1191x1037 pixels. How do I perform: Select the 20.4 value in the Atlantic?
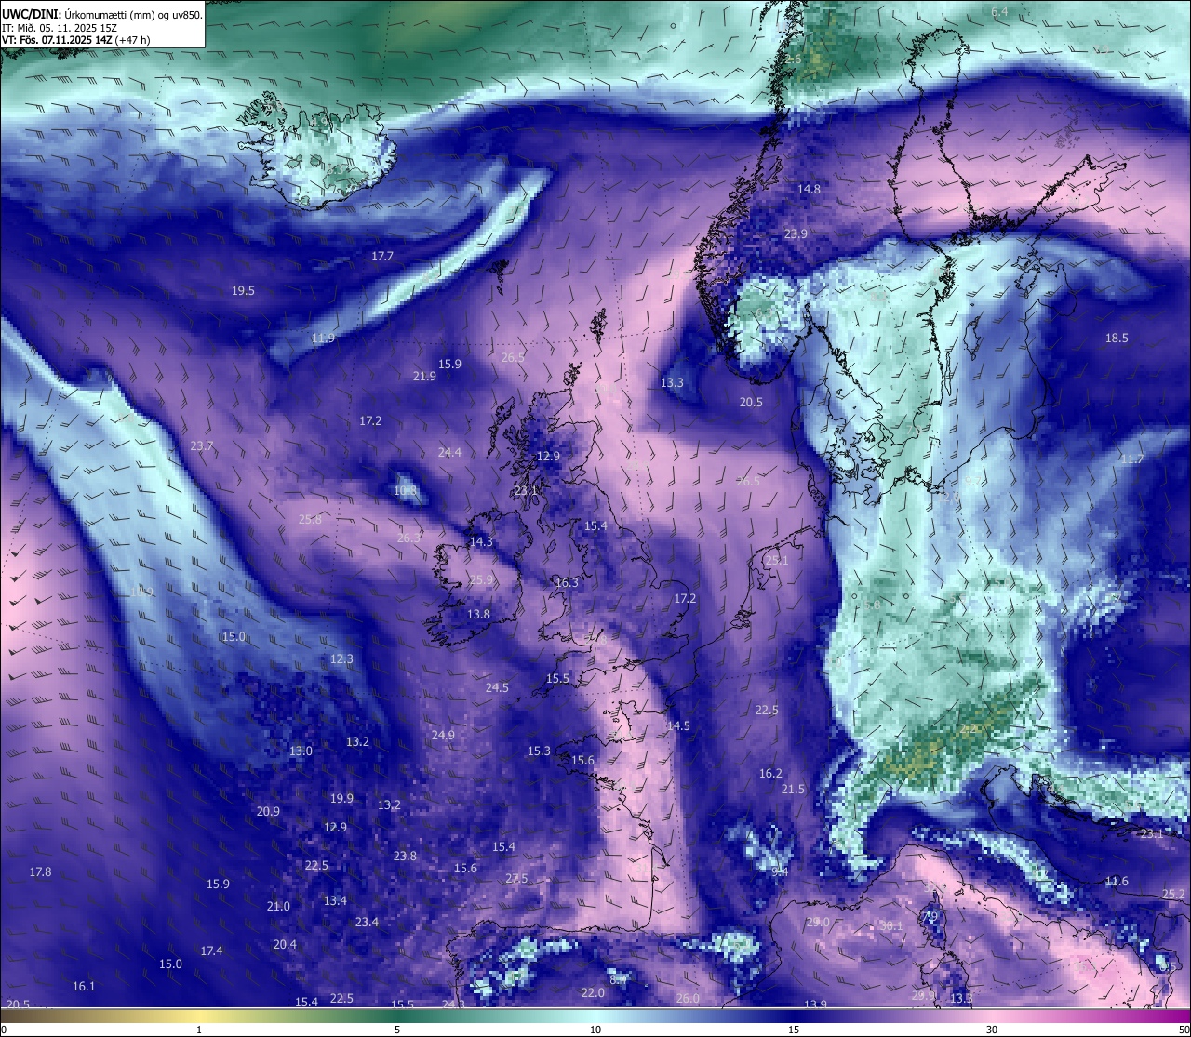[x=285, y=945]
